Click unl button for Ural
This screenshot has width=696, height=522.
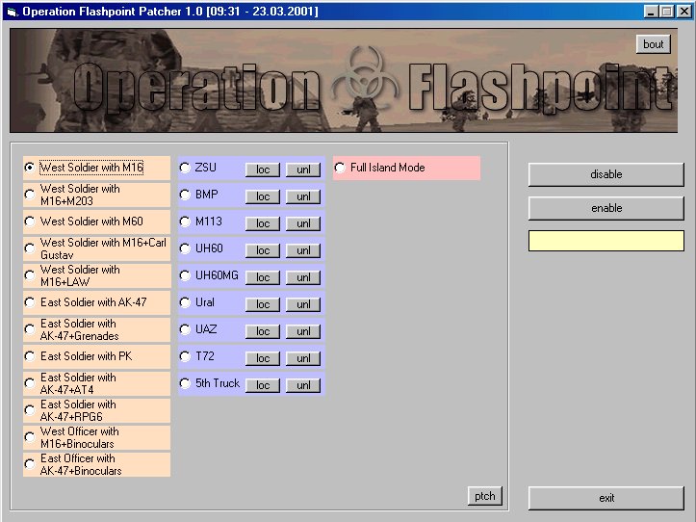[x=303, y=304]
